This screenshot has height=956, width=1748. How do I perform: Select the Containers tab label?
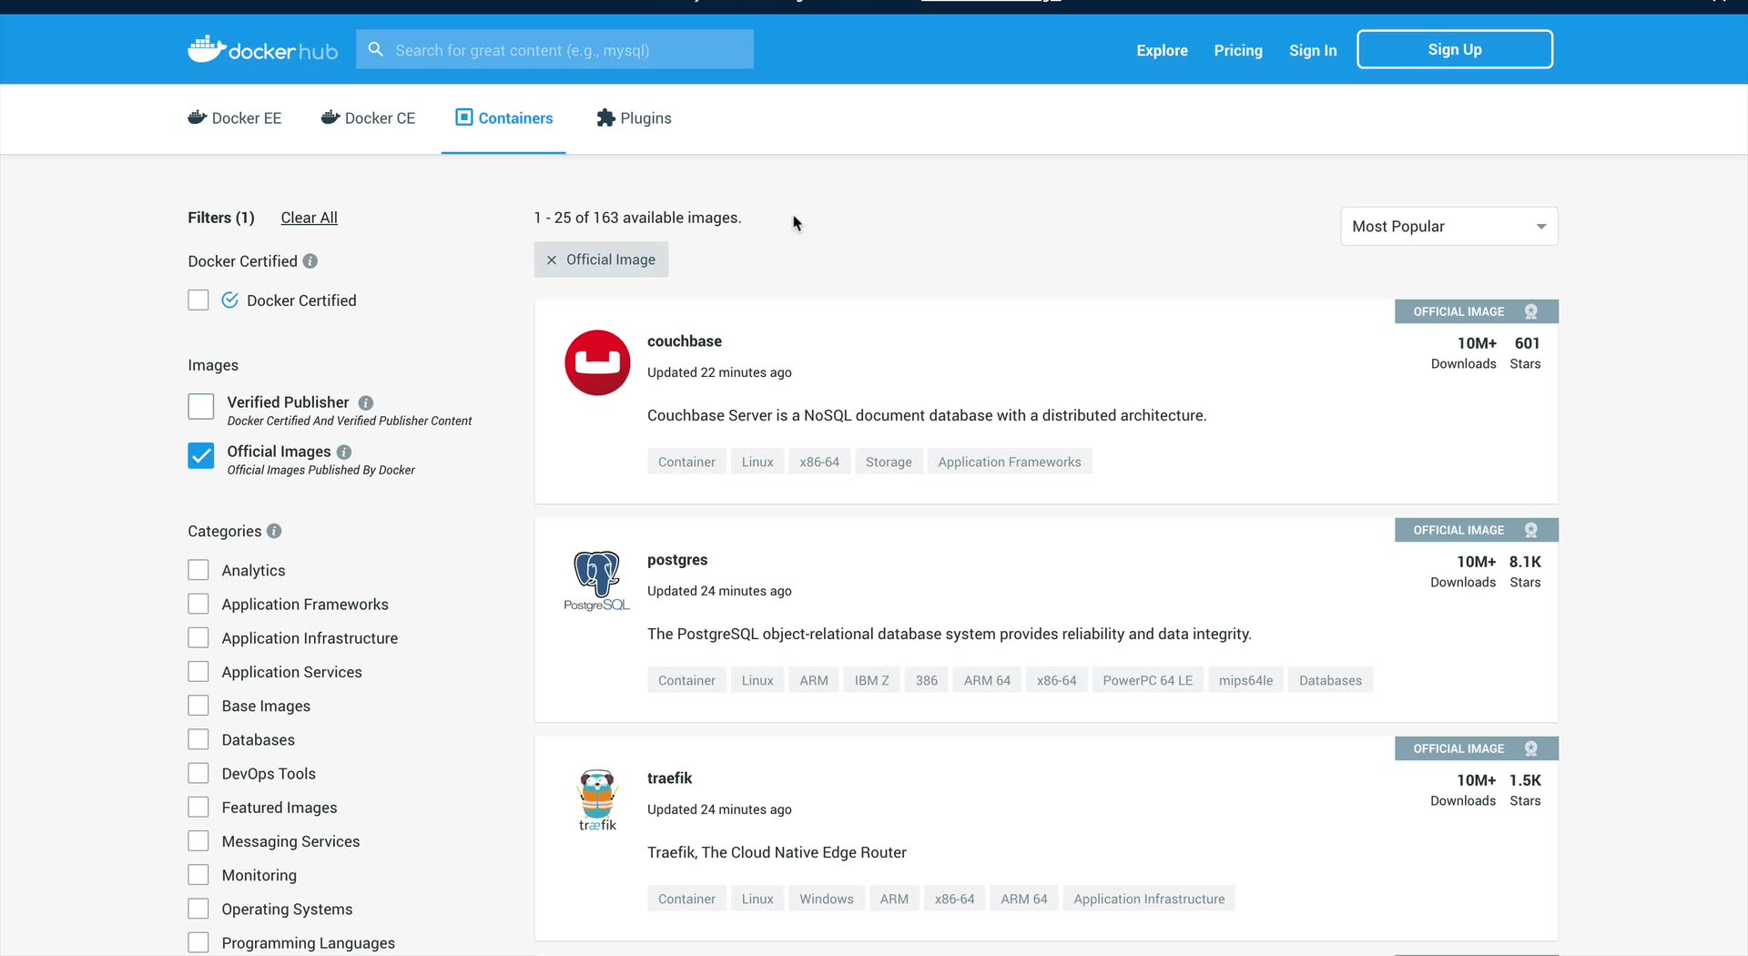(515, 118)
